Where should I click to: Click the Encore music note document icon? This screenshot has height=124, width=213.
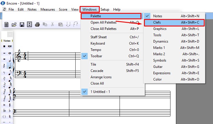pyautogui.click(x=4, y=9)
